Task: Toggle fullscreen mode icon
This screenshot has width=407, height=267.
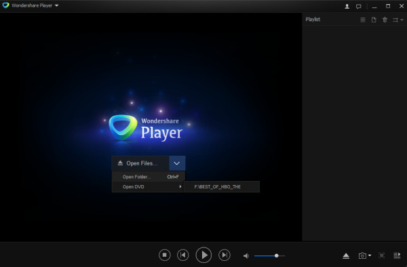Action: click(x=381, y=255)
